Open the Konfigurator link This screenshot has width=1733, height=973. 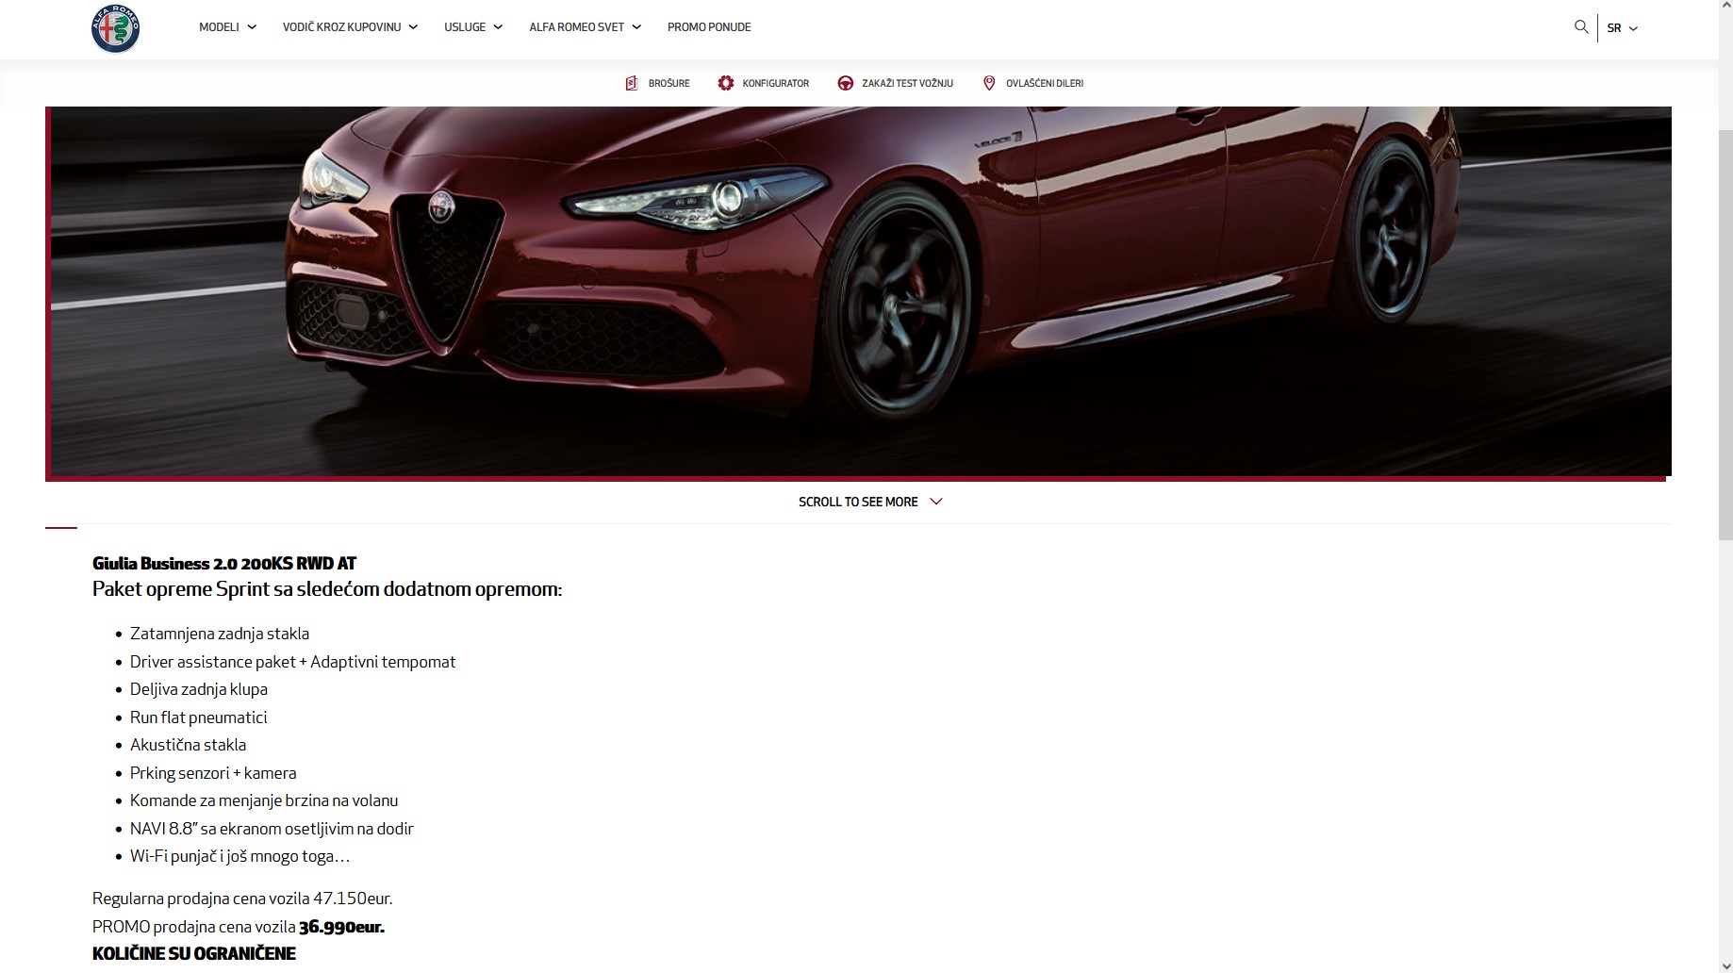(x=775, y=83)
